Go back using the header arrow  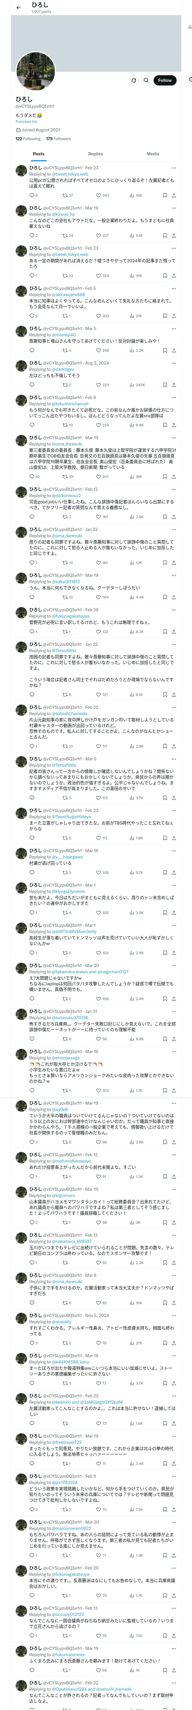pyautogui.click(x=18, y=8)
